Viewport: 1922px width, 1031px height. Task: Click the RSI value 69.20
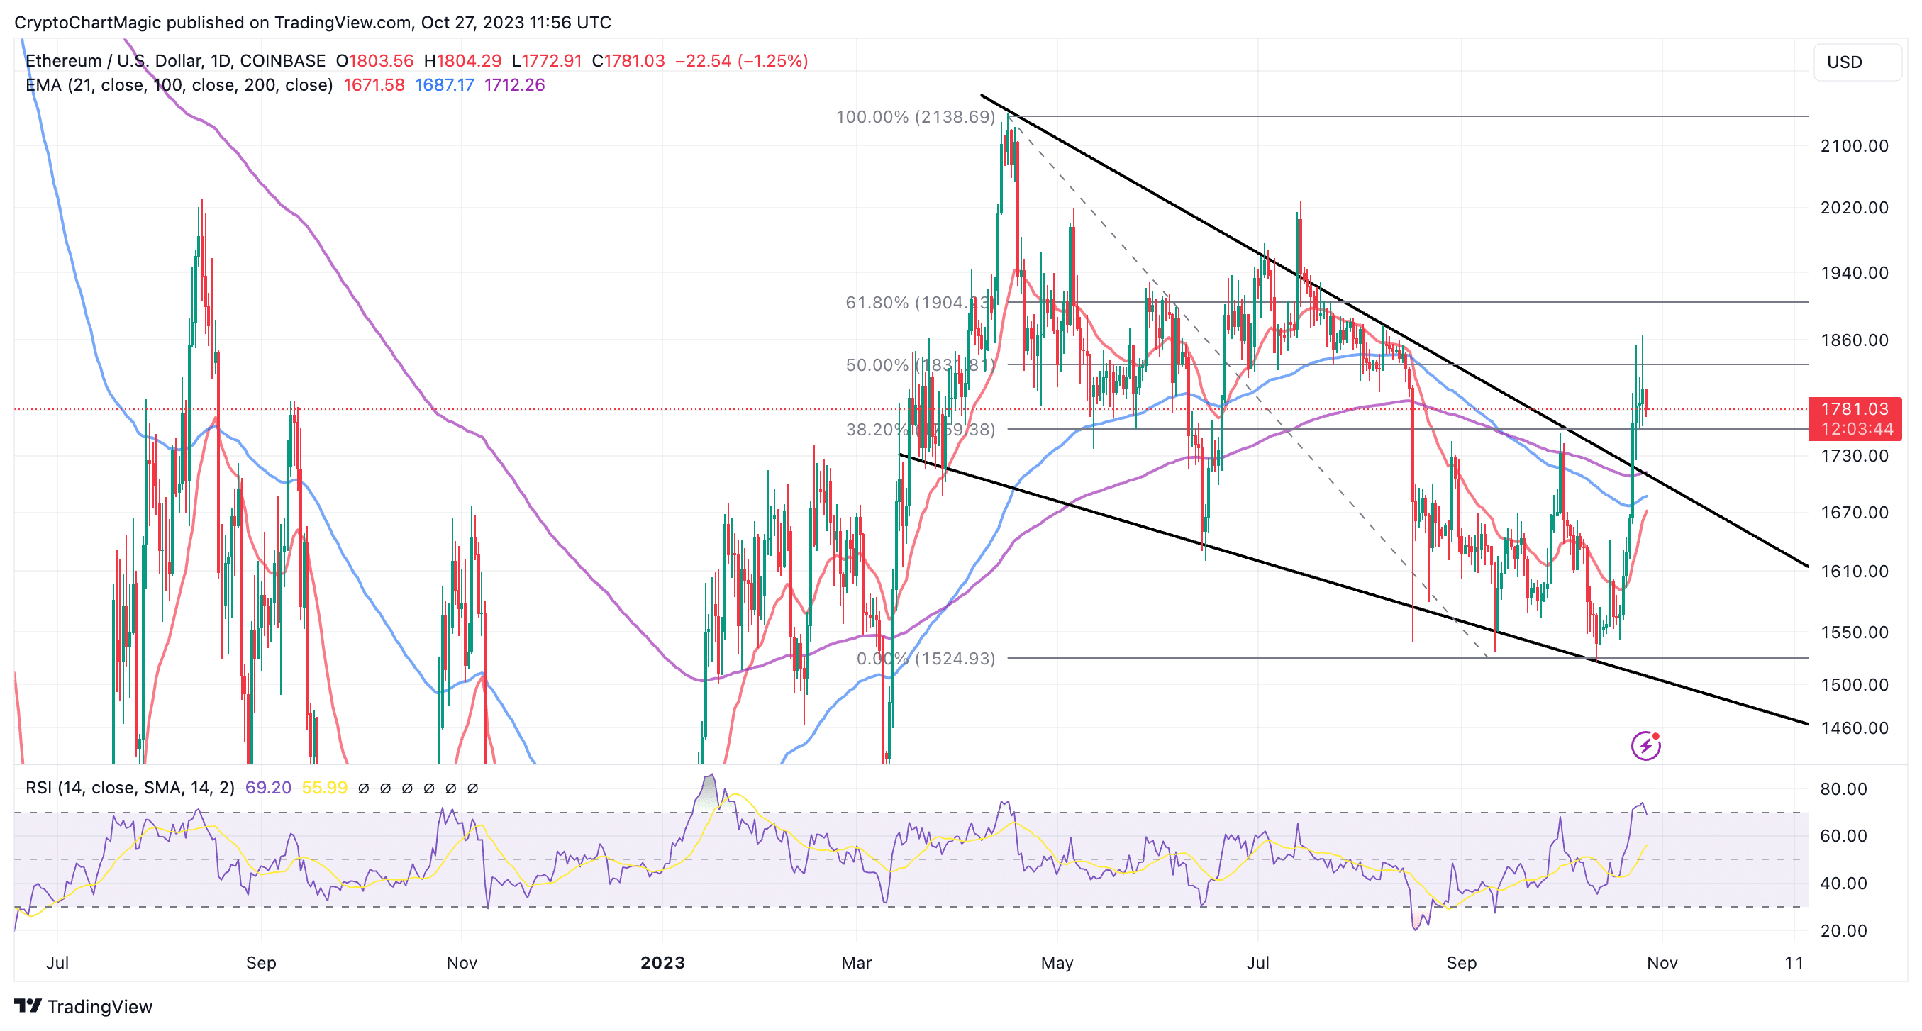click(269, 788)
